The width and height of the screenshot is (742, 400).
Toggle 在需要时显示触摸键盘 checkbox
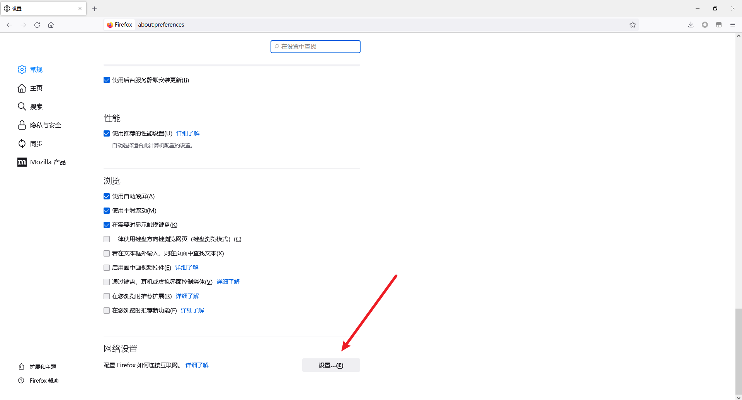click(107, 225)
